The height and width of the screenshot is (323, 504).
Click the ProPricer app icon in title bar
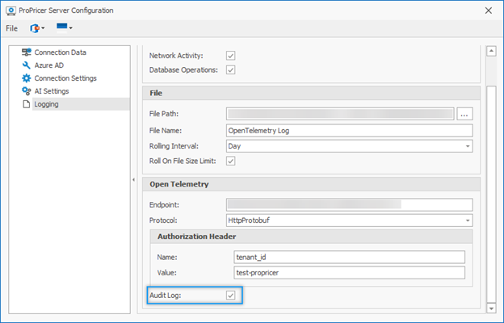[10, 10]
